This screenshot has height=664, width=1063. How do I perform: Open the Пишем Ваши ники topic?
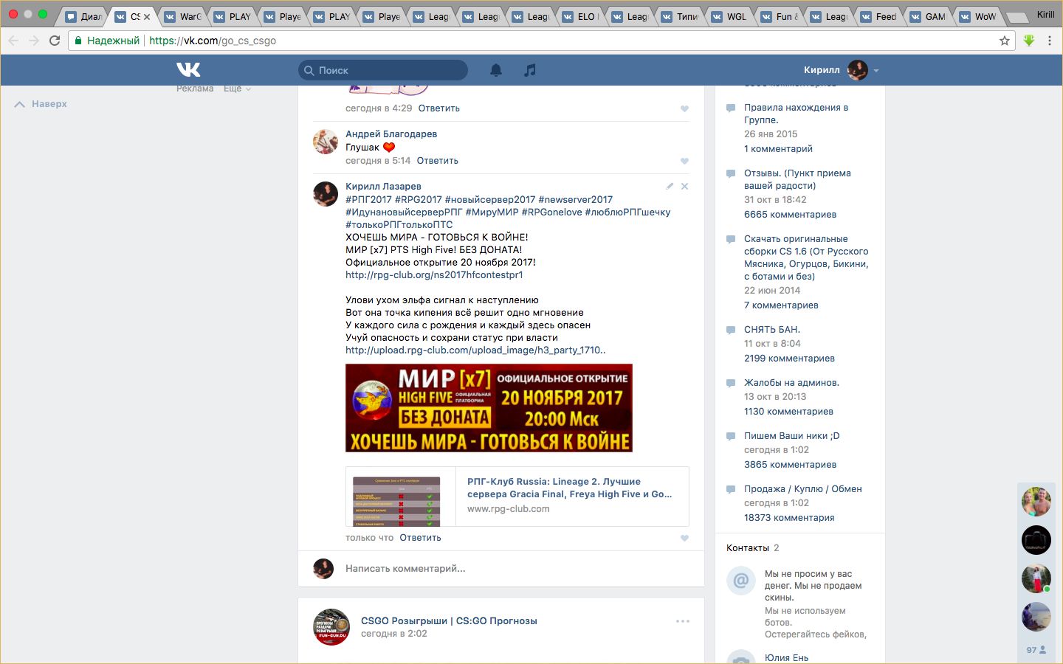pyautogui.click(x=791, y=436)
